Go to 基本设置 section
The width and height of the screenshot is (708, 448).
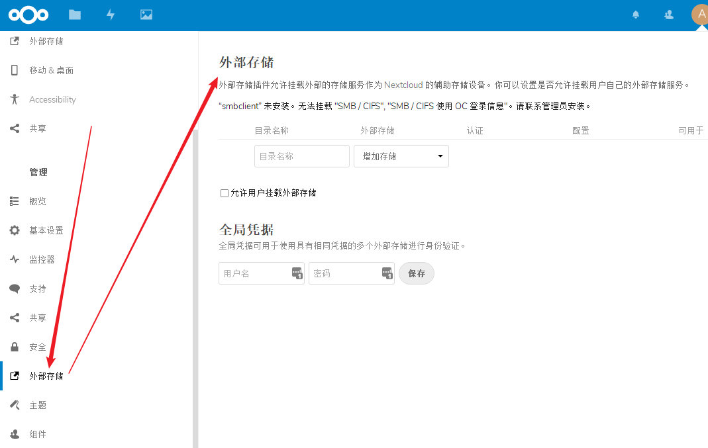(x=46, y=230)
